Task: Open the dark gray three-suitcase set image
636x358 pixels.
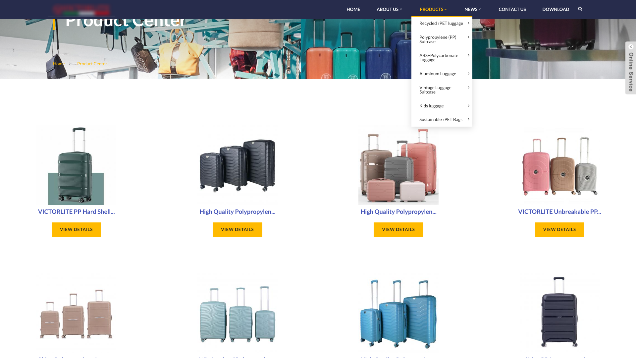Action: pos(238,165)
